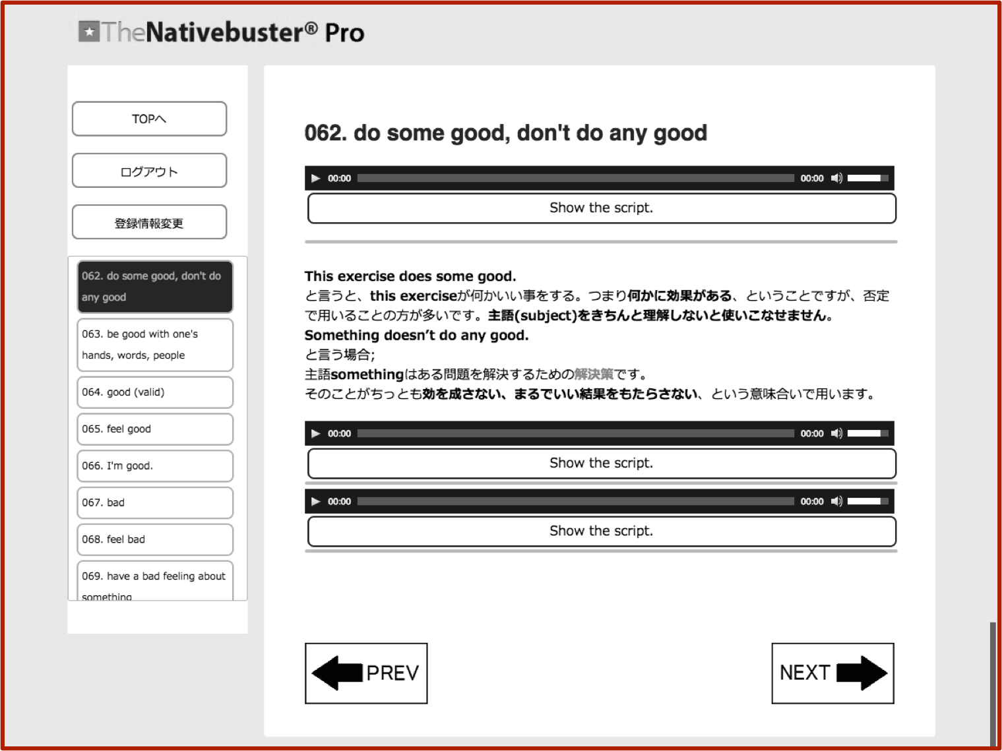Play the second audio player clip

click(316, 433)
